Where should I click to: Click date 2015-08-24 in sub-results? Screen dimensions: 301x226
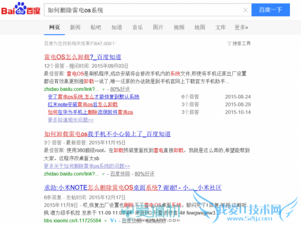tap(238, 96)
